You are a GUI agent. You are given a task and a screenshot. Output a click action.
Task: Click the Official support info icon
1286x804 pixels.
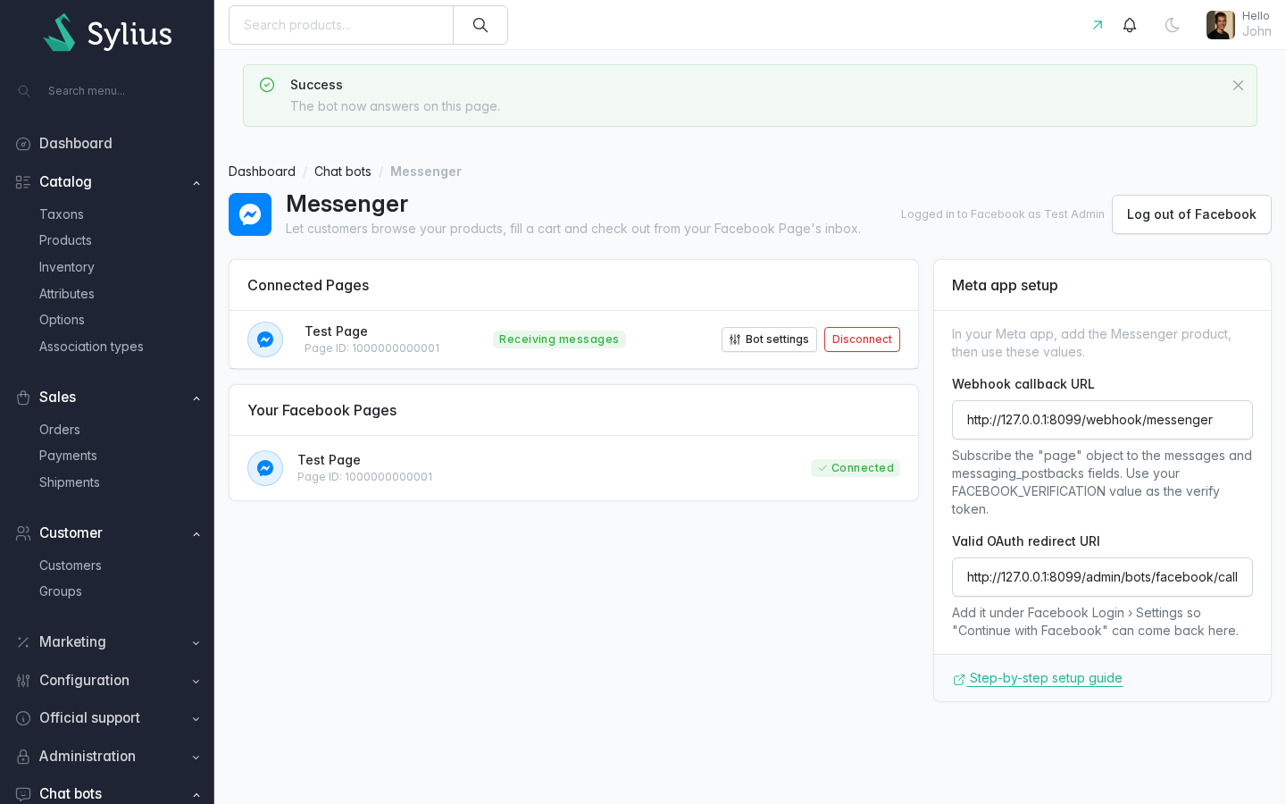[x=23, y=718]
